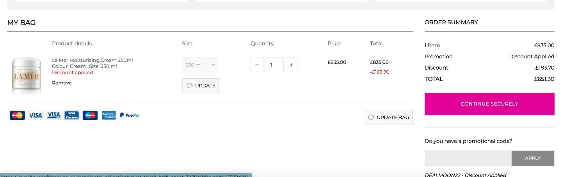Click 'Do you have a promotional code?' text

[468, 141]
